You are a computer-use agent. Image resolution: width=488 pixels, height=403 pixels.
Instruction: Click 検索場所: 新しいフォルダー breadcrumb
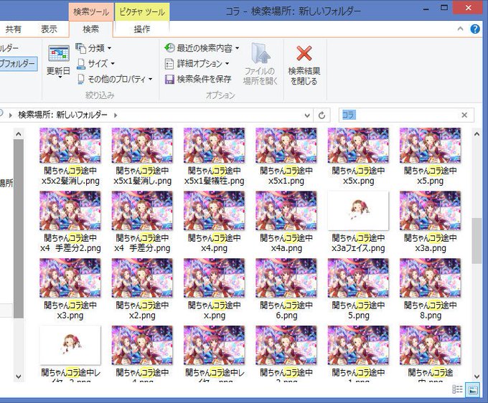[x=62, y=115]
